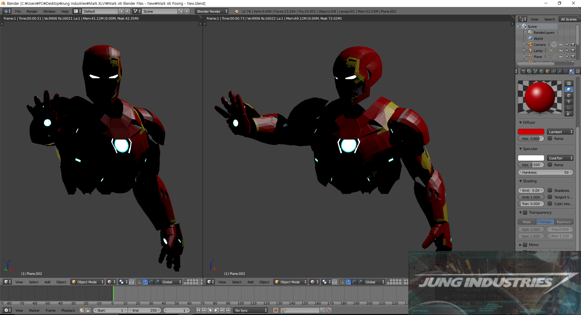Toggle the translate manipulator in left viewport

(x=145, y=282)
